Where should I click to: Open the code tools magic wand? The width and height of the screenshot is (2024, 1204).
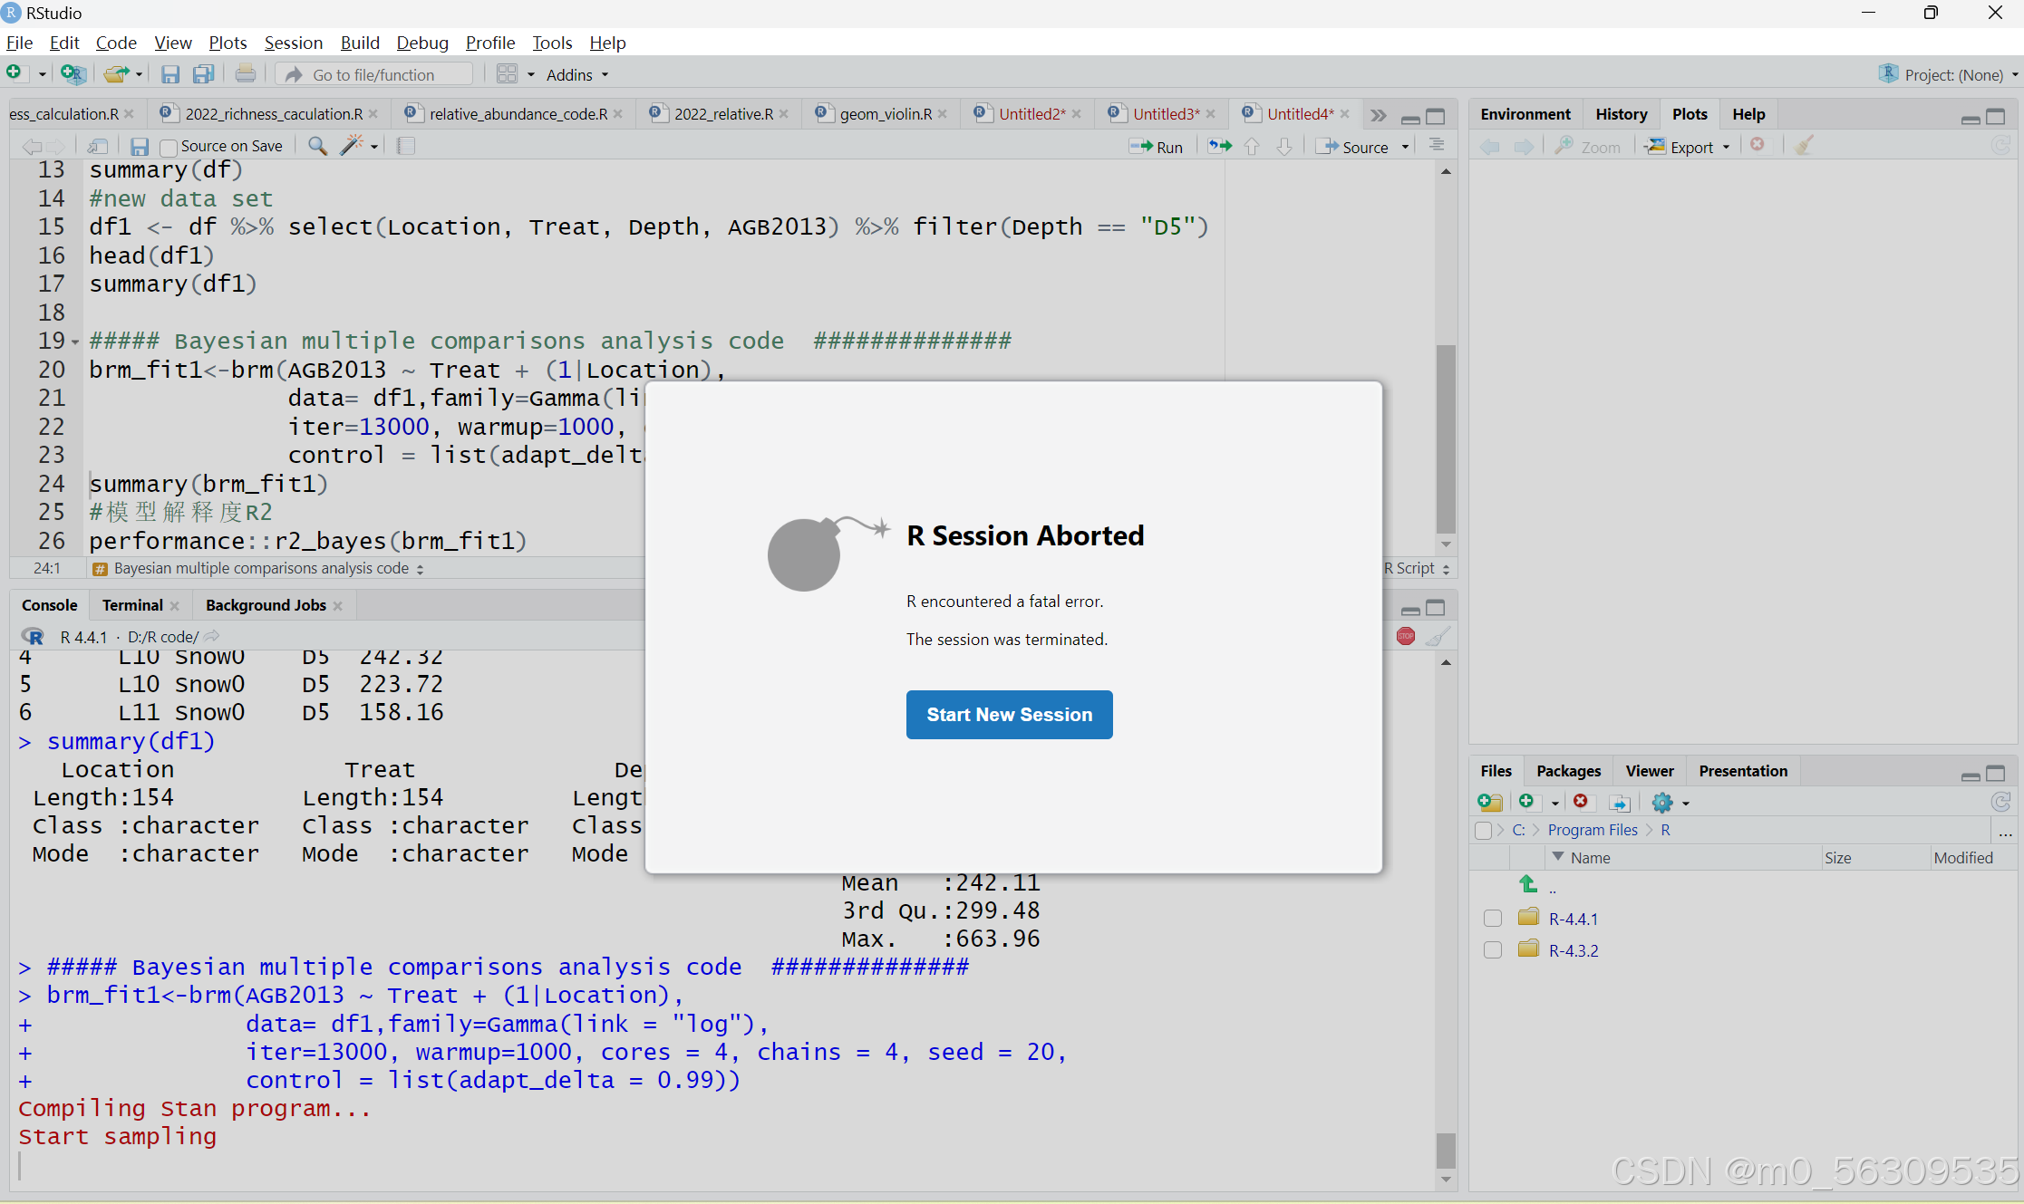[x=353, y=146]
